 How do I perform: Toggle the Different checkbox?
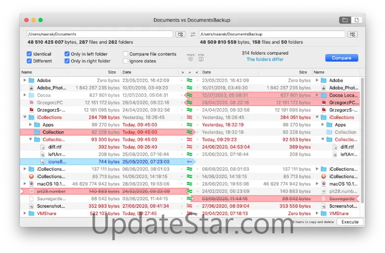tap(29, 61)
